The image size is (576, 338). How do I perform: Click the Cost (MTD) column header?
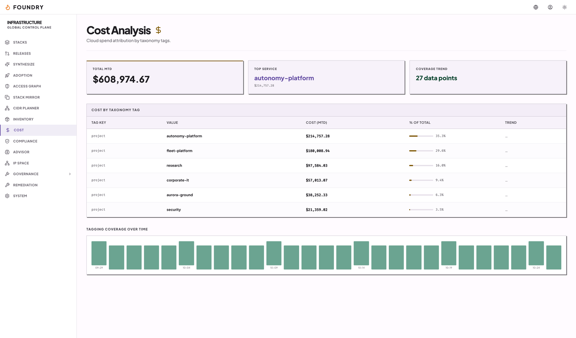click(316, 123)
